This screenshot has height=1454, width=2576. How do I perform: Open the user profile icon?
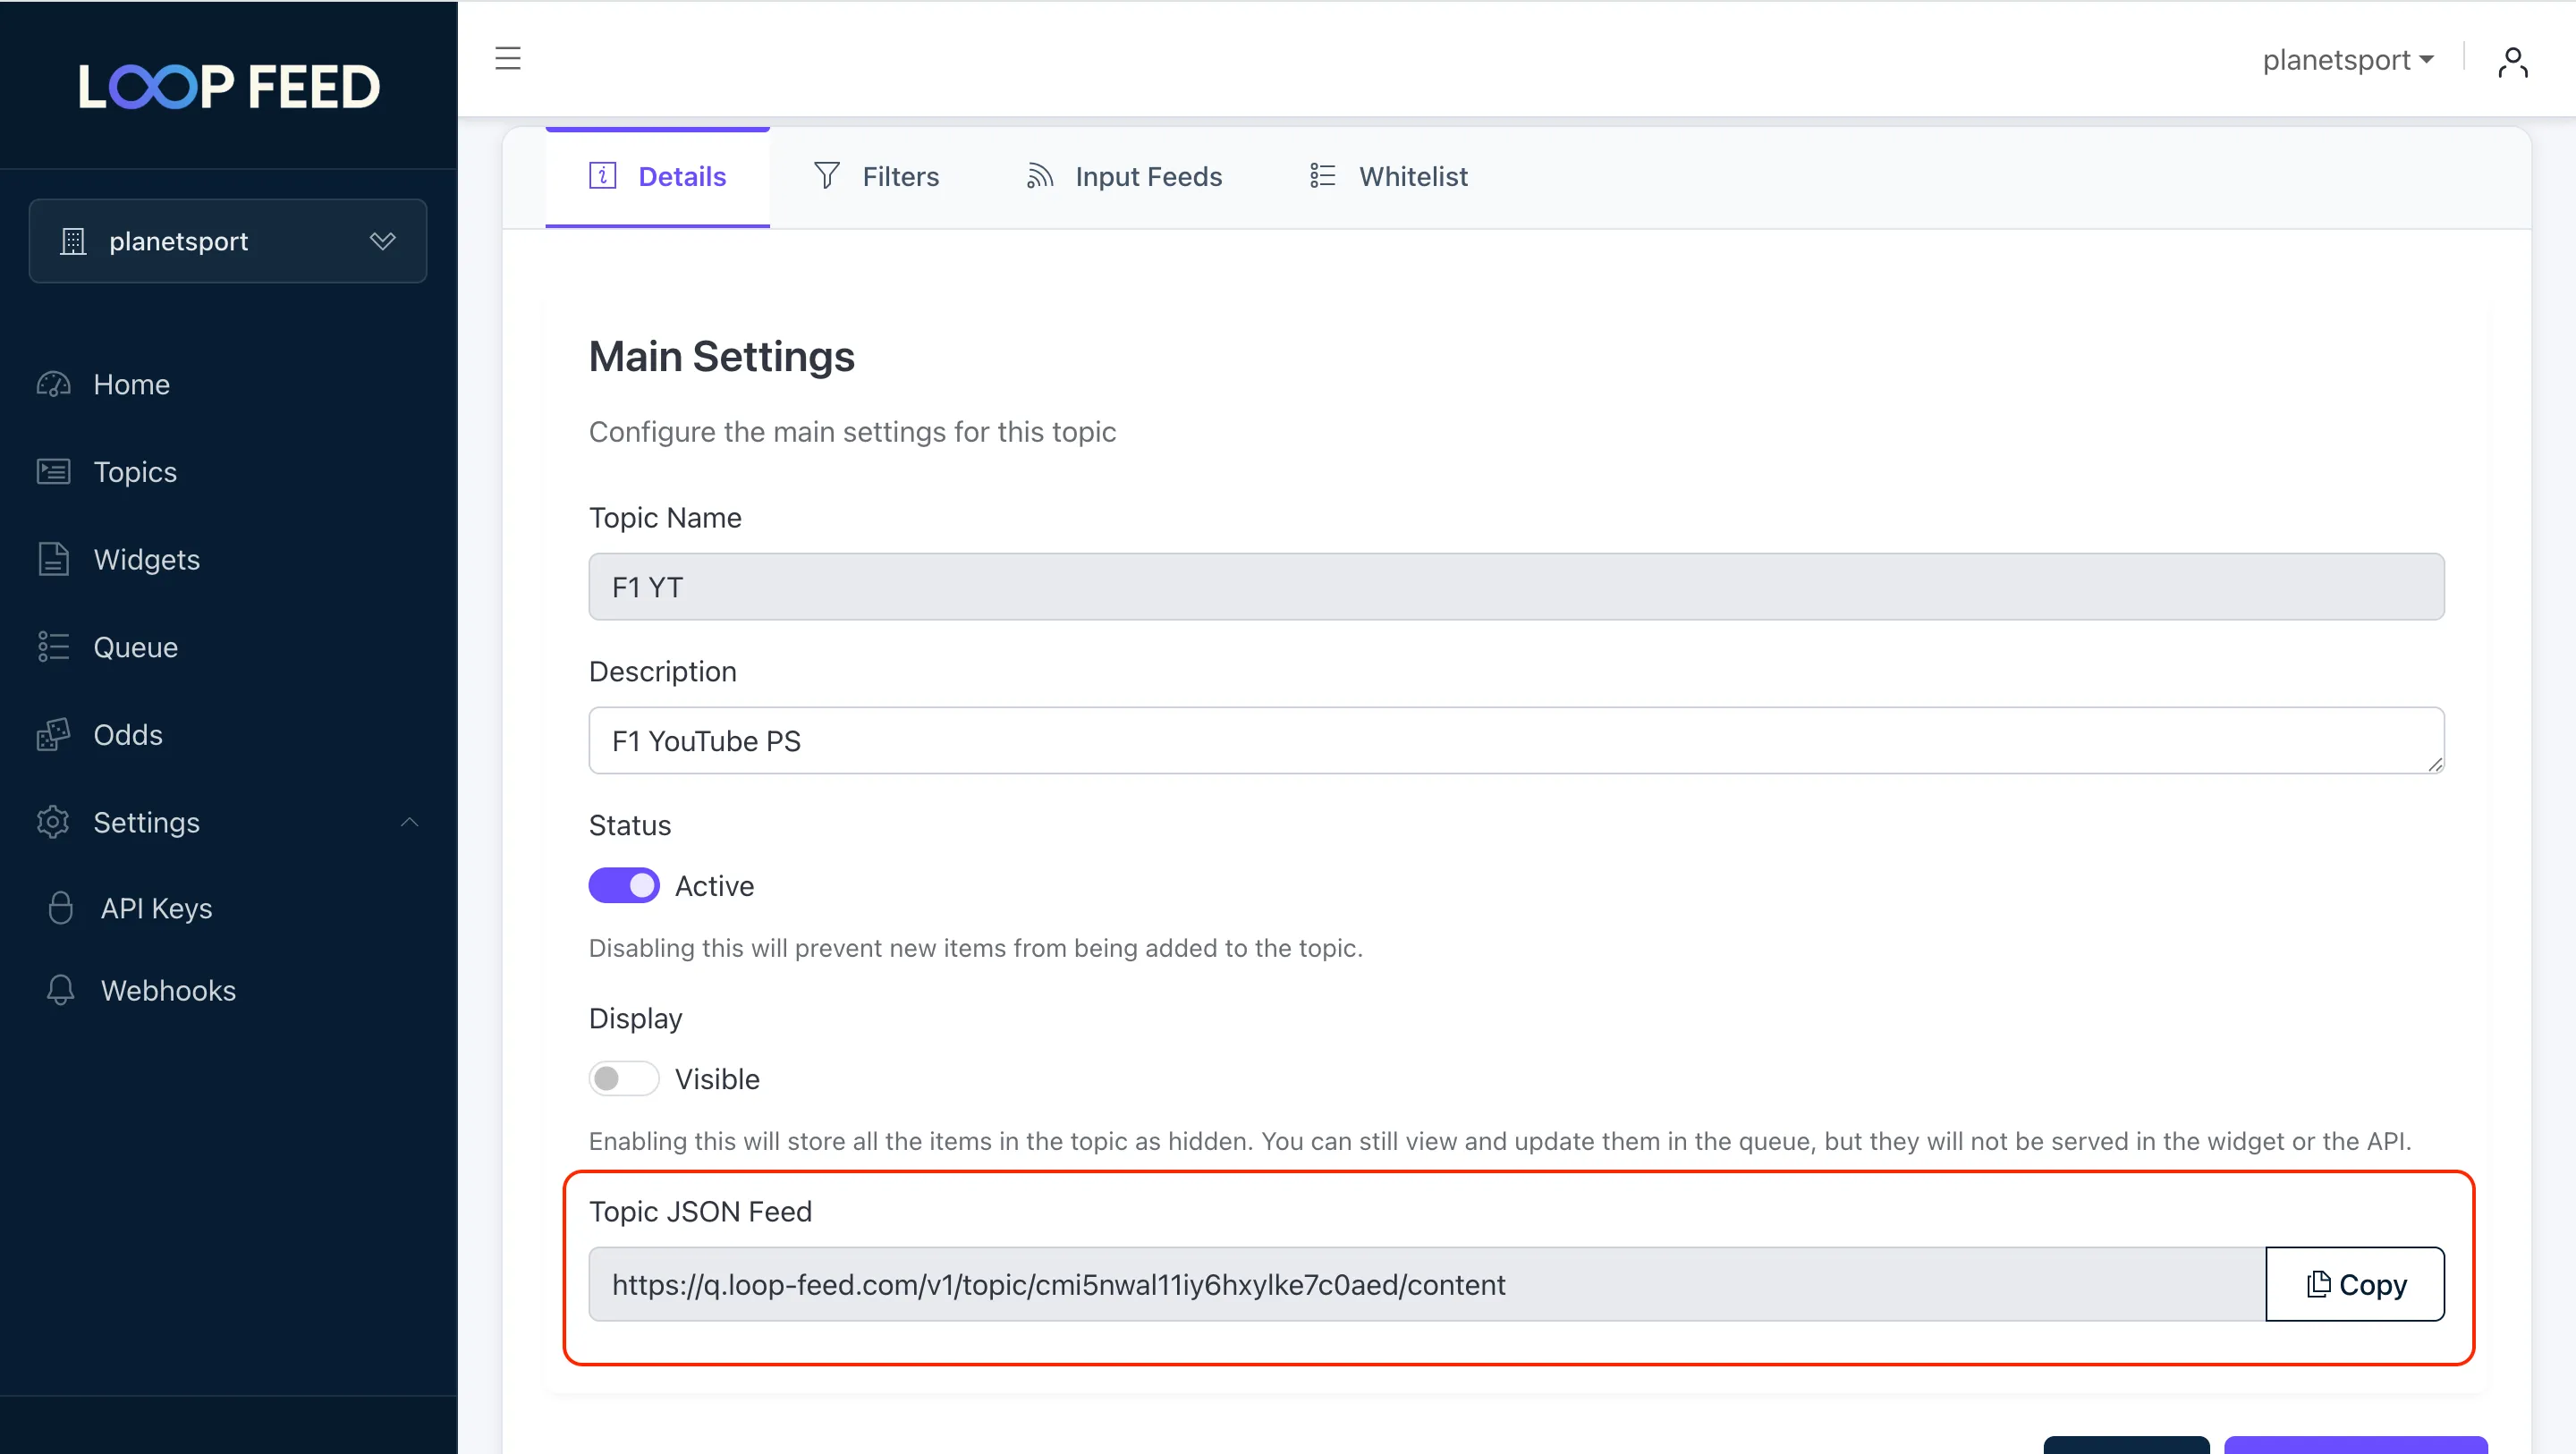point(2512,62)
